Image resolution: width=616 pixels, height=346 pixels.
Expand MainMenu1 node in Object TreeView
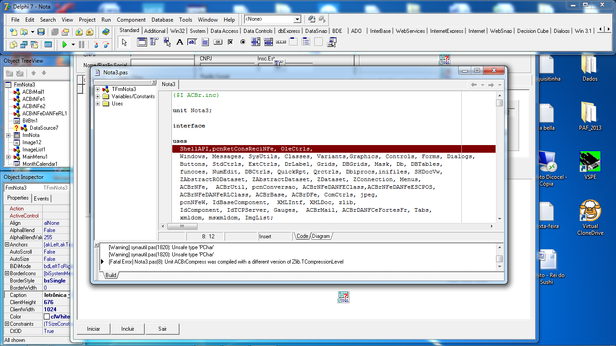point(8,157)
